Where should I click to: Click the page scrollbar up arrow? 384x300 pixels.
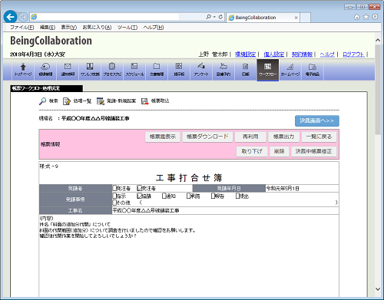[378, 40]
